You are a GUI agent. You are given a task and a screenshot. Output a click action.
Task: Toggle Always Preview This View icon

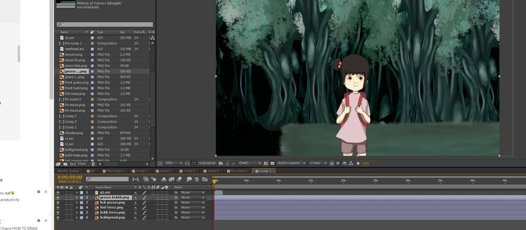tap(160, 163)
